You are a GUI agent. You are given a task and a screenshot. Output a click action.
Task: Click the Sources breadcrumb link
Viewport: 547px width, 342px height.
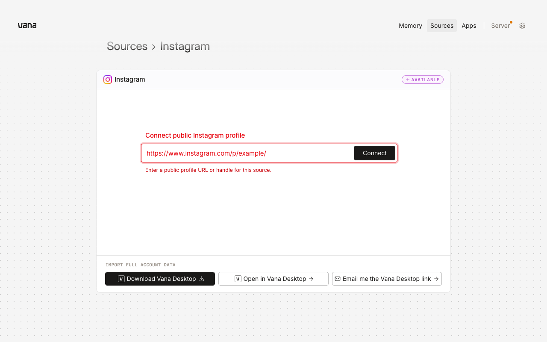[x=127, y=46]
